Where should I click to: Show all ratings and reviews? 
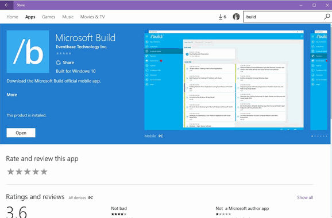click(305, 197)
